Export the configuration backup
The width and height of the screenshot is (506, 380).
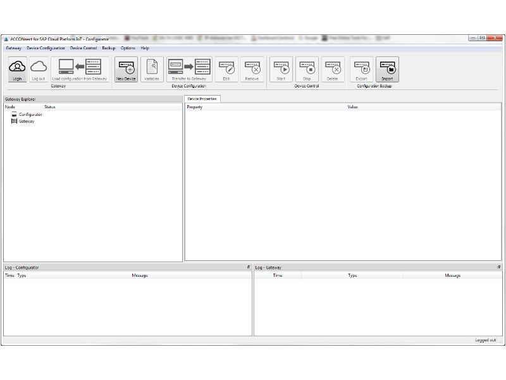tap(361, 68)
